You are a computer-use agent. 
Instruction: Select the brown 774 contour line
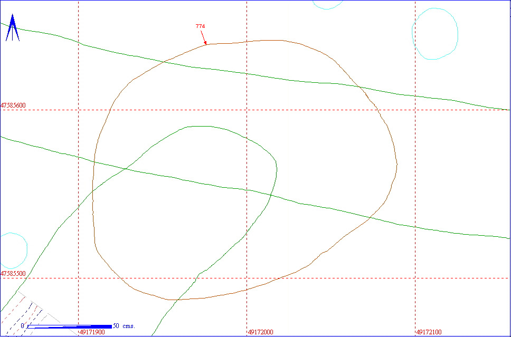(245, 170)
